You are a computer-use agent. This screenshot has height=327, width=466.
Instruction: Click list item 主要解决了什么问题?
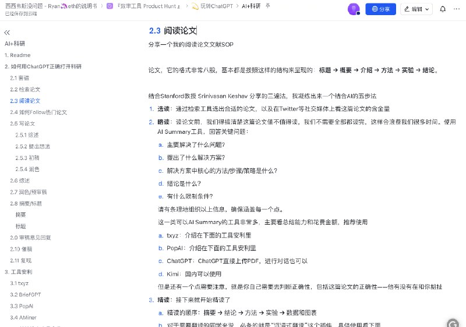196,145
